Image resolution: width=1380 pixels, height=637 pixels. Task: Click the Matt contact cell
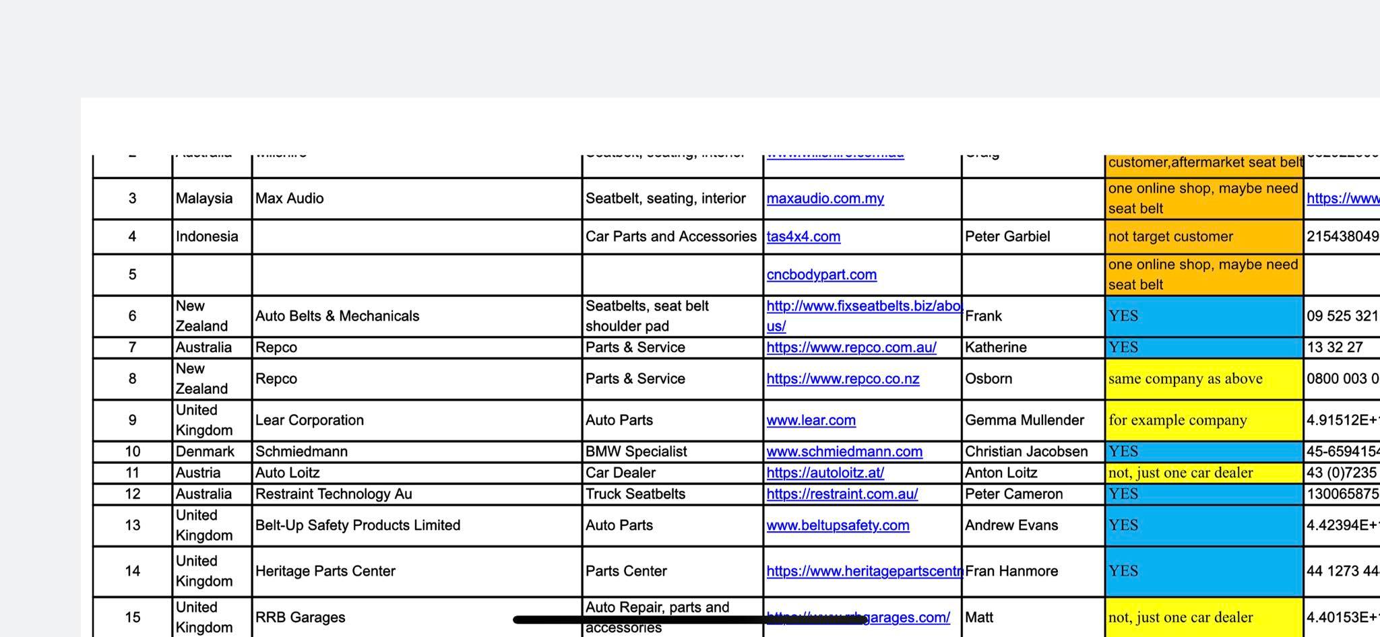coord(1034,617)
